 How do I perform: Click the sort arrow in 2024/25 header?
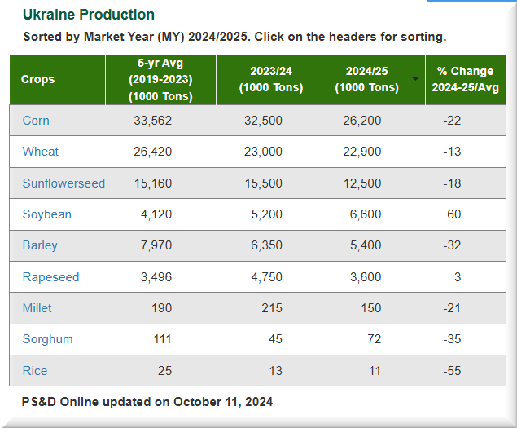[x=416, y=79]
